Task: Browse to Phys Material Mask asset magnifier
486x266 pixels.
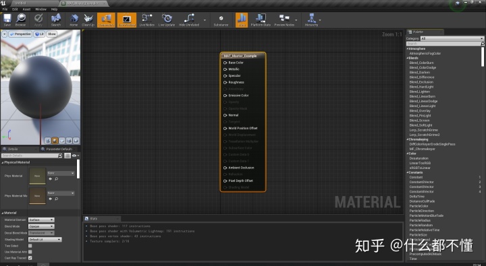Action: point(57,199)
